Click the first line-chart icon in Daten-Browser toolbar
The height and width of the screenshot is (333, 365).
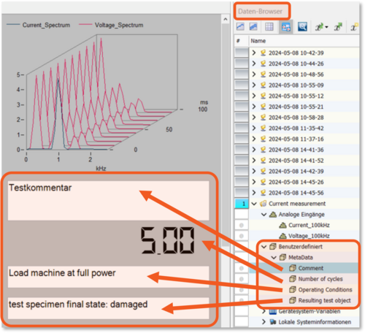pos(240,26)
